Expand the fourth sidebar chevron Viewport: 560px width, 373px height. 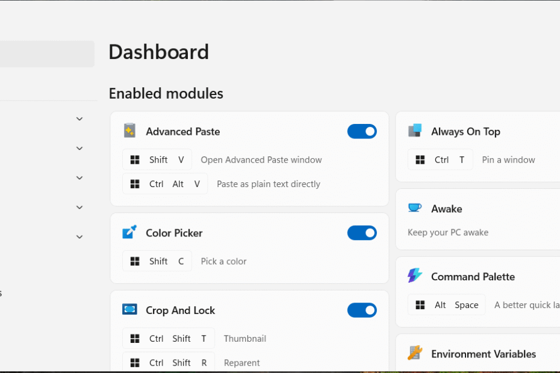79,208
